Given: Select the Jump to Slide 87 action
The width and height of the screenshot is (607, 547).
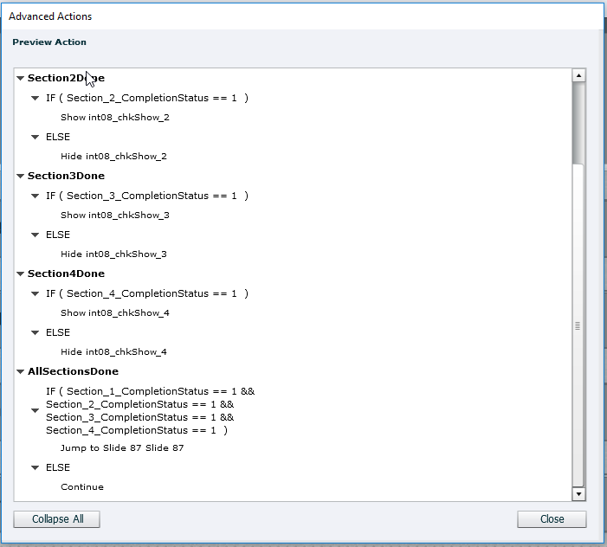Looking at the screenshot, I should tap(121, 448).
